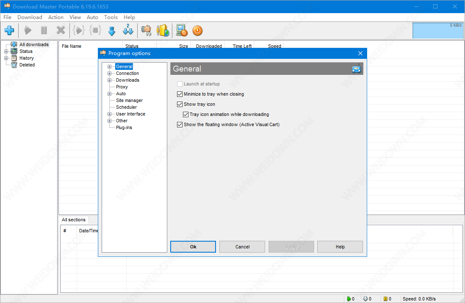Uncheck Minimize to tray when closing
This screenshot has width=465, height=303.
pos(180,94)
